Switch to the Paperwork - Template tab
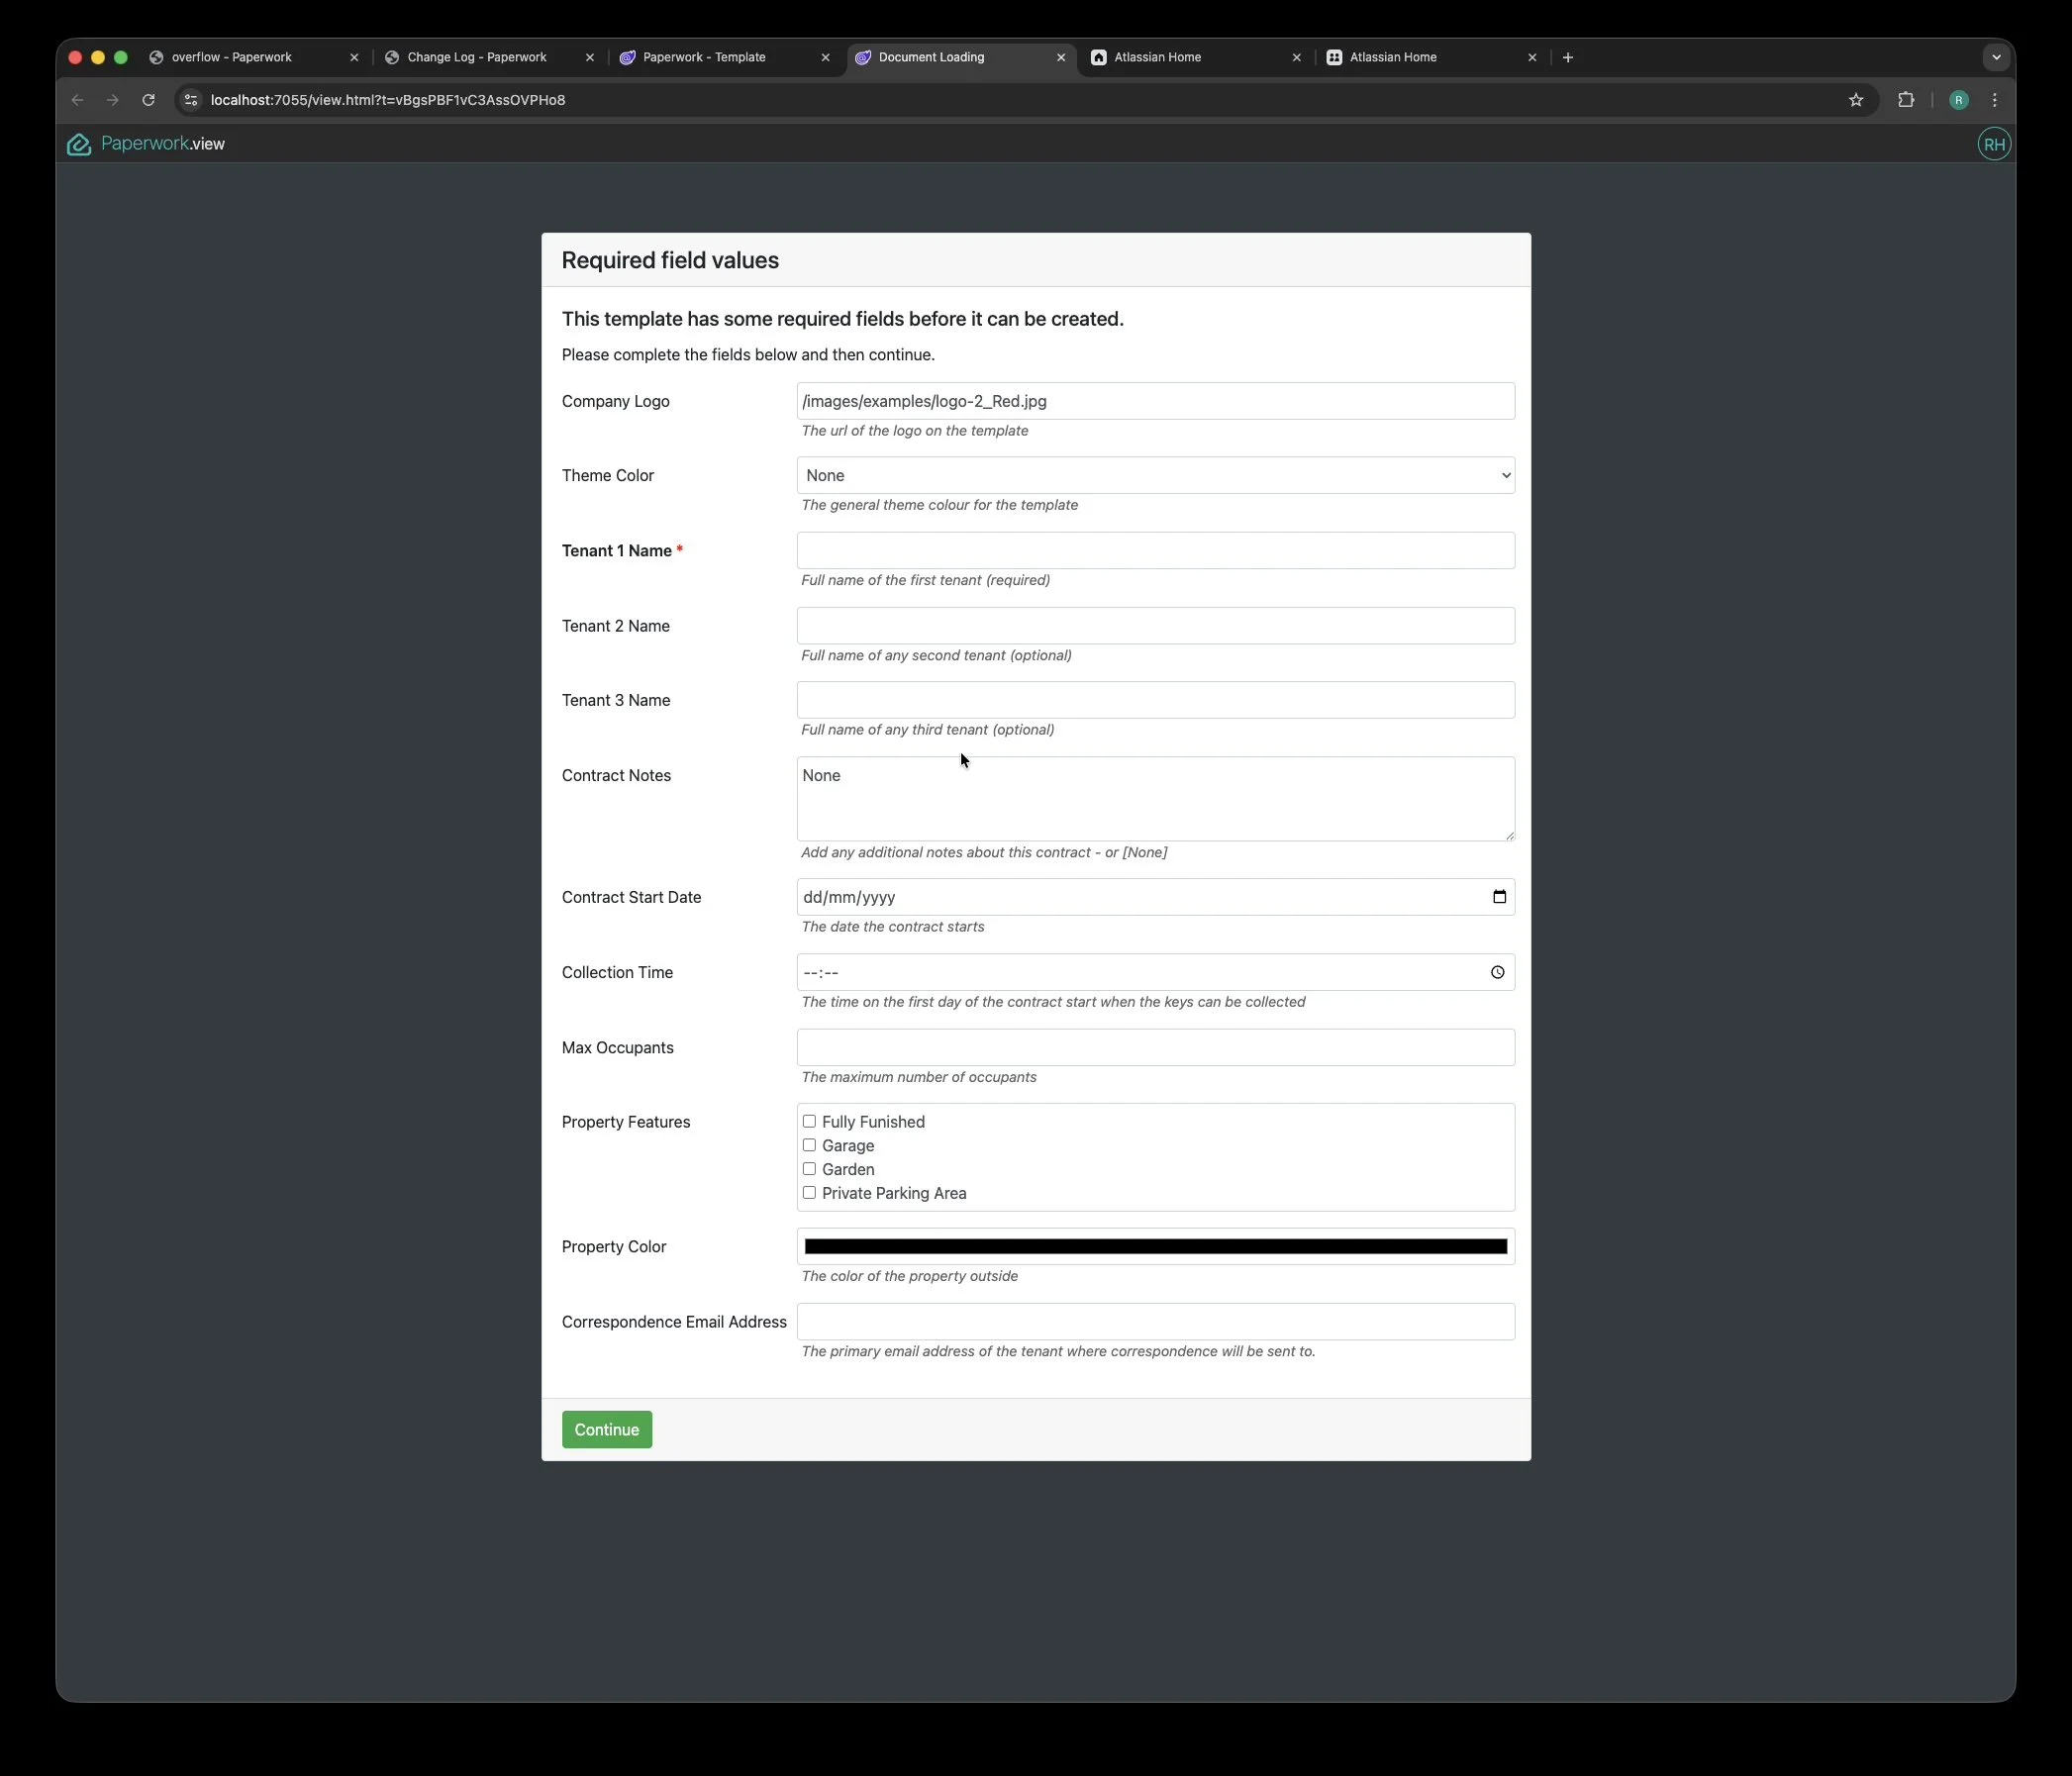 click(x=704, y=57)
